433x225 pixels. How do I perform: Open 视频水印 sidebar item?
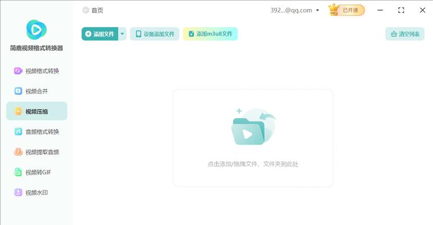[x=37, y=192]
